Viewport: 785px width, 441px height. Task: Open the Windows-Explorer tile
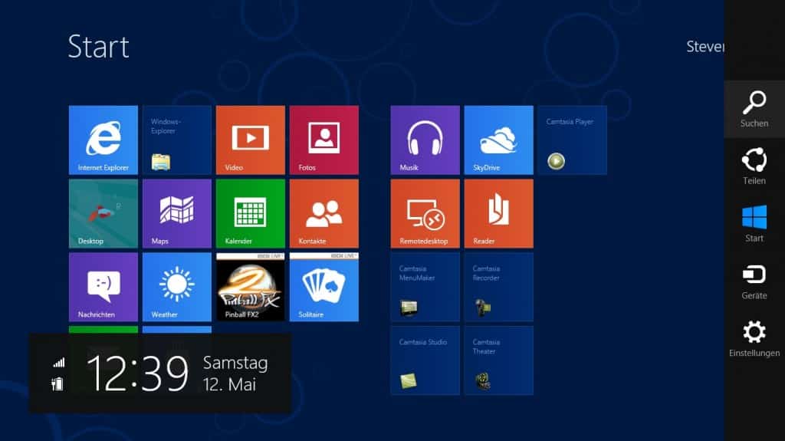[177, 140]
